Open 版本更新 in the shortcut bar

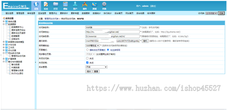tap(151, 13)
